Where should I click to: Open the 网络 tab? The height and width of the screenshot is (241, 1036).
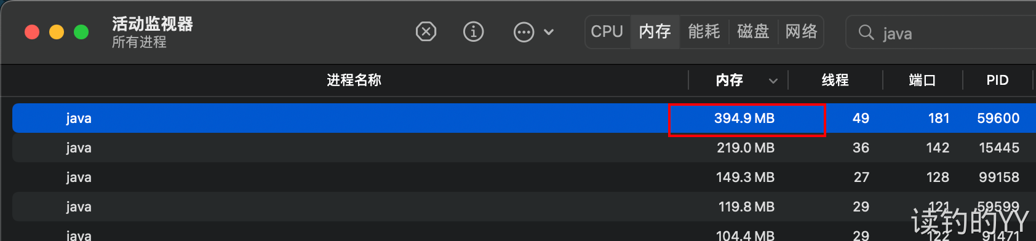pyautogui.click(x=801, y=32)
